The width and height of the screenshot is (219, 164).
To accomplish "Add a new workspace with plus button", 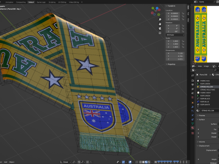I will [x=82, y=2].
